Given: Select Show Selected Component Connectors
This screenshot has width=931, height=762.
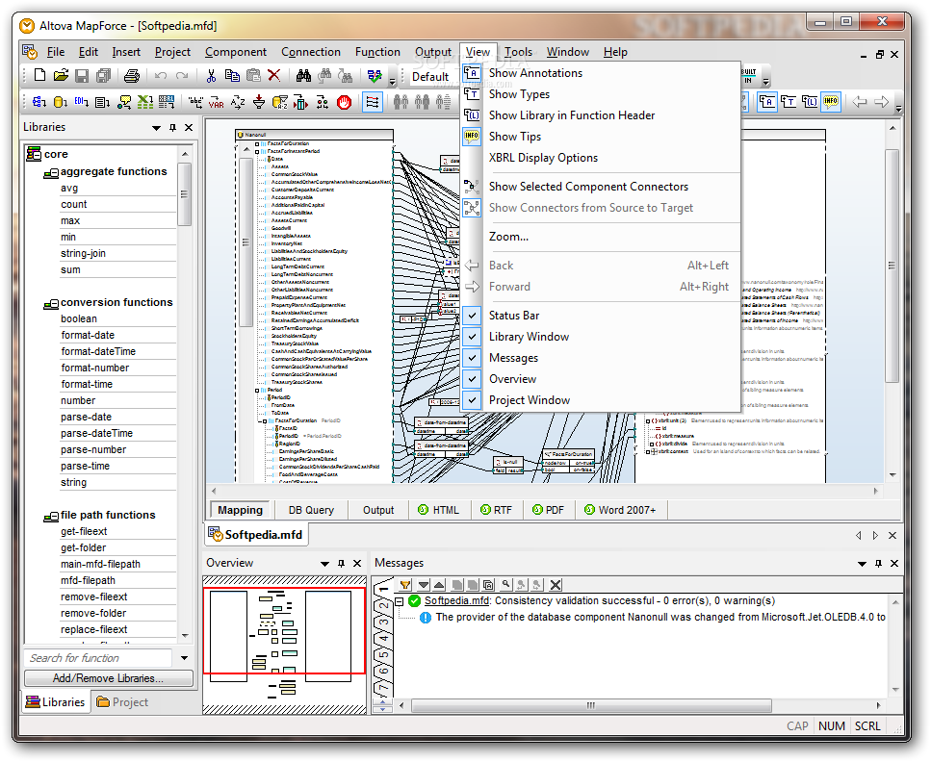Looking at the screenshot, I should [x=588, y=187].
